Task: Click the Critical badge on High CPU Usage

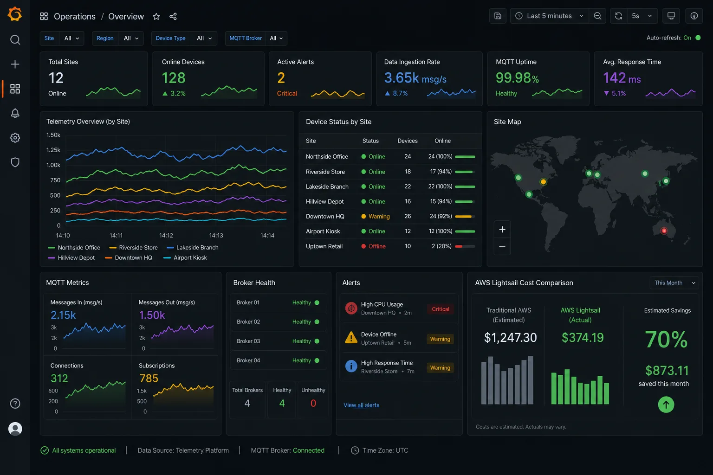Action: 441,309
